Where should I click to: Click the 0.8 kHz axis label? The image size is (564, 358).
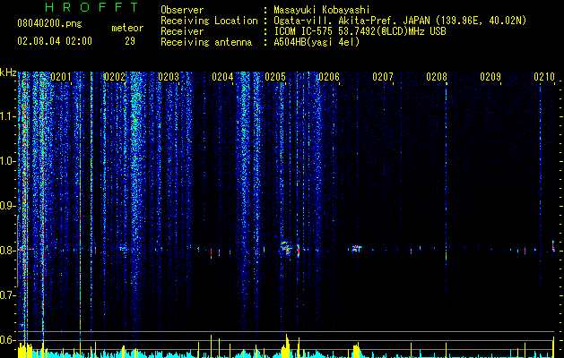coord(8,251)
